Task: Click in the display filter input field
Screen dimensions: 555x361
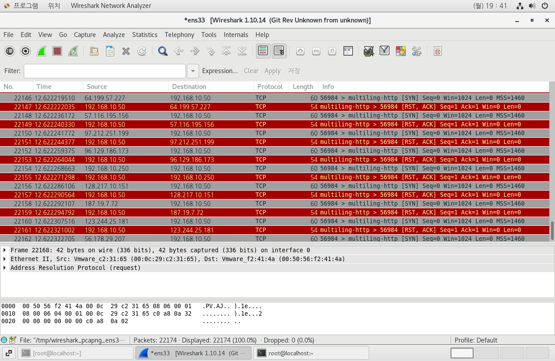Action: click(105, 71)
